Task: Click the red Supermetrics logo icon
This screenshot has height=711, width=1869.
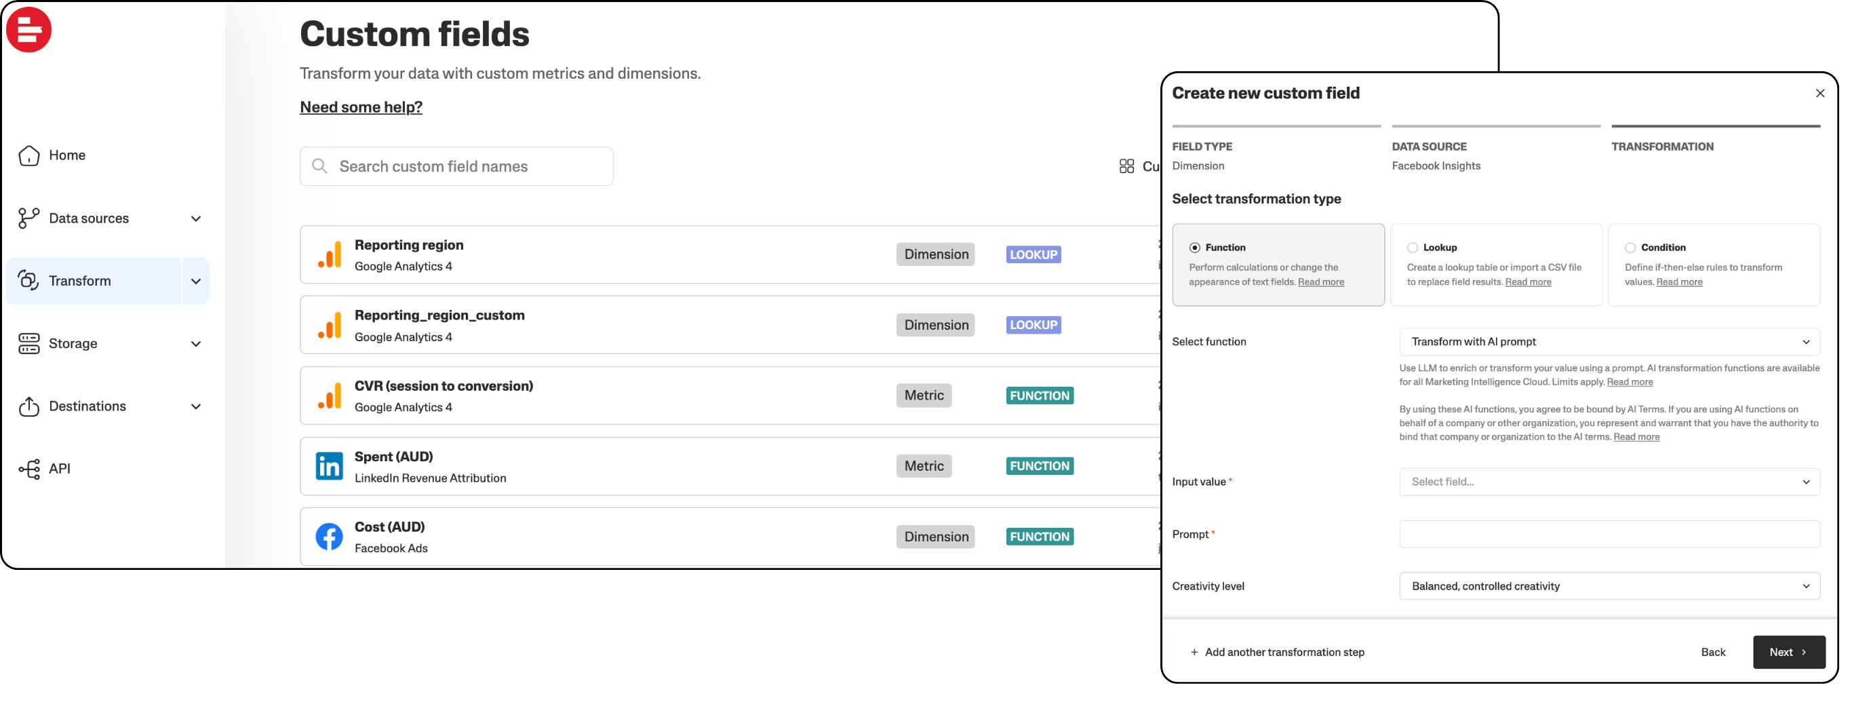Action: (x=29, y=31)
